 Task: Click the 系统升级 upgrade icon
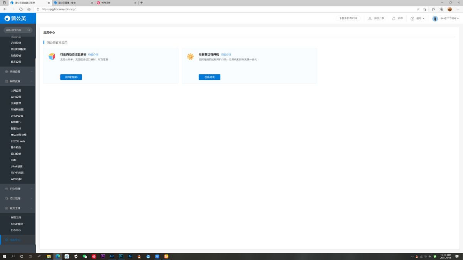click(370, 18)
